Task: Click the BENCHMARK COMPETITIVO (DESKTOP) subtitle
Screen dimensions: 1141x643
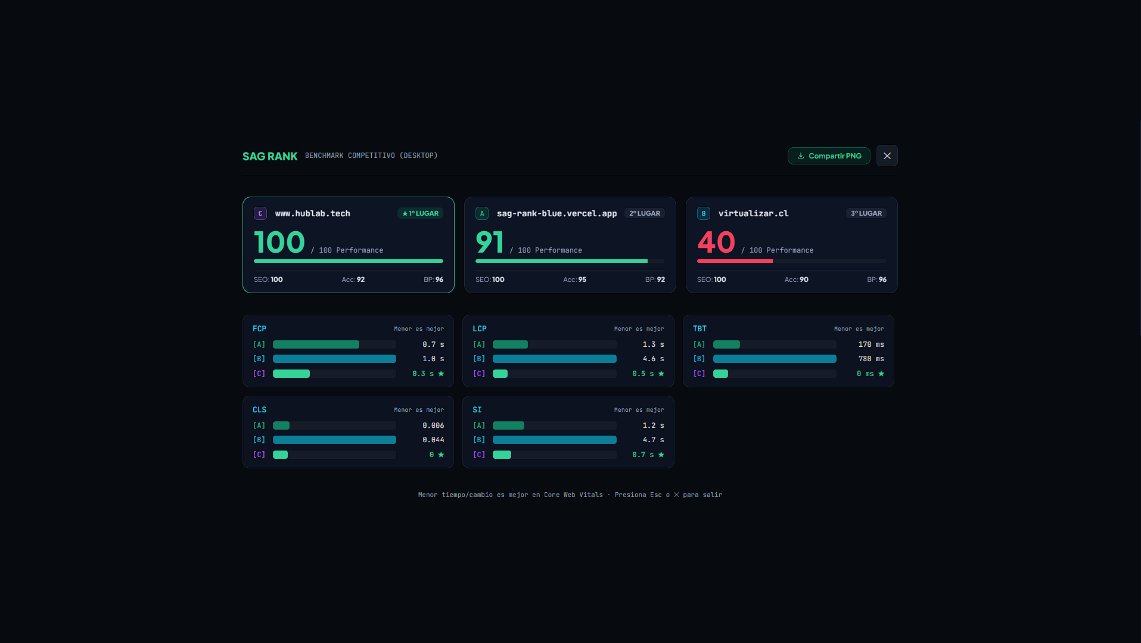Action: pyautogui.click(x=371, y=156)
